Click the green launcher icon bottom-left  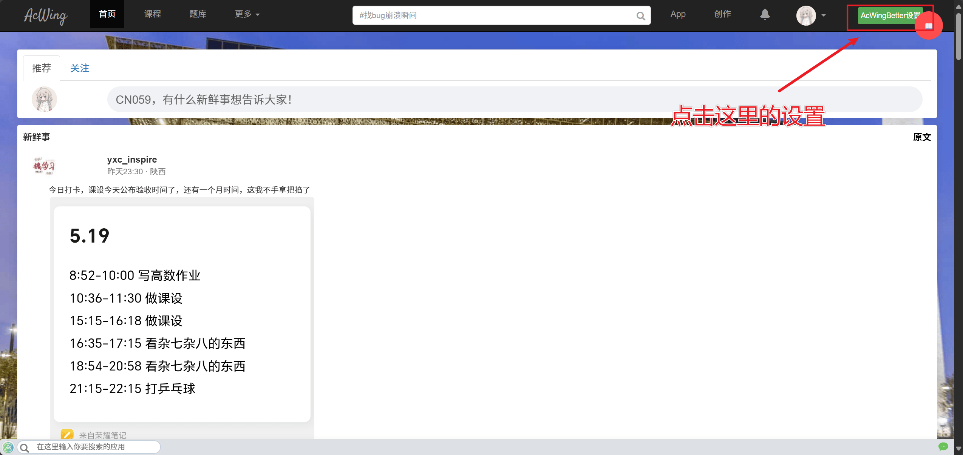(8, 447)
